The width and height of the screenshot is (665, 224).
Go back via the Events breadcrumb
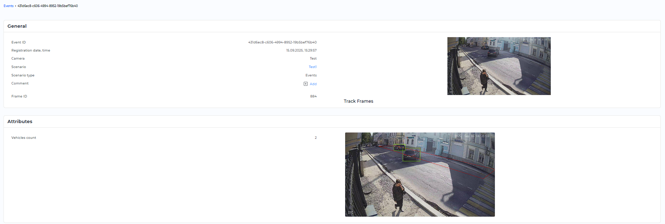pyautogui.click(x=8, y=6)
